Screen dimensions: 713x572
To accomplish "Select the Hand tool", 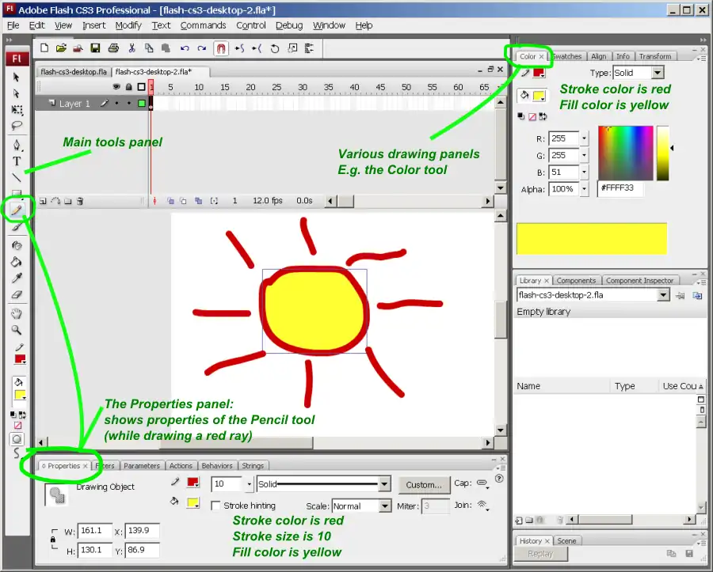I will pos(17,314).
